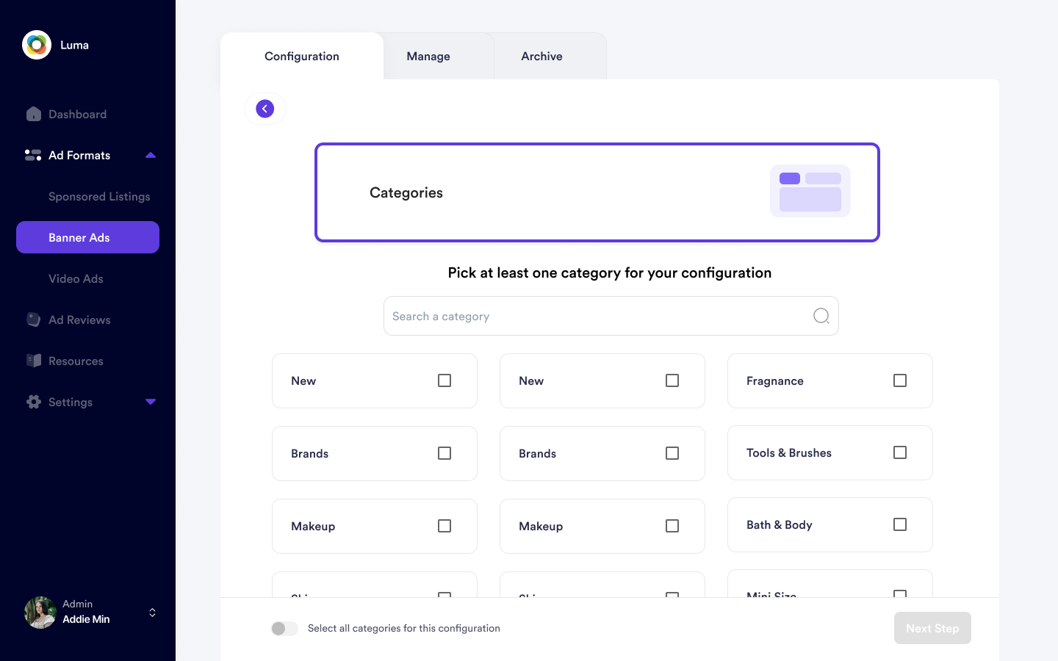Image resolution: width=1058 pixels, height=661 pixels.
Task: Open the Ad Reviews section
Action: point(78,319)
